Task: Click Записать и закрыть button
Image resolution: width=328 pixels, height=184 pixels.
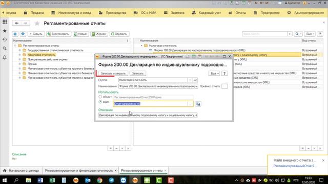Action: coord(113,74)
